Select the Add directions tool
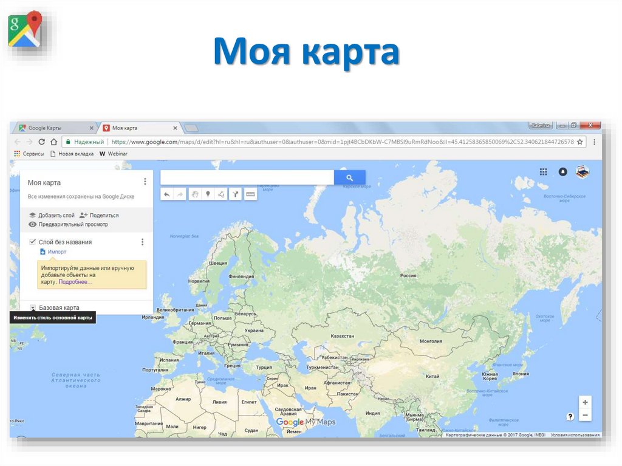The width and height of the screenshot is (622, 466). pyautogui.click(x=235, y=194)
